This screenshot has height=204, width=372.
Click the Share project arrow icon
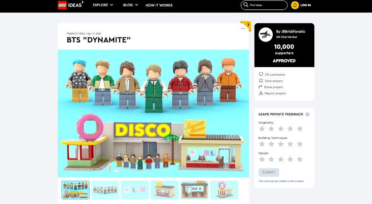[260, 87]
